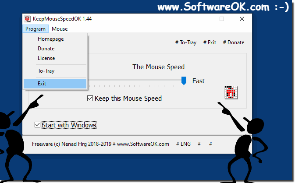Select Homepage from the Program menu
This screenshot has height=183, width=295.
[55, 39]
